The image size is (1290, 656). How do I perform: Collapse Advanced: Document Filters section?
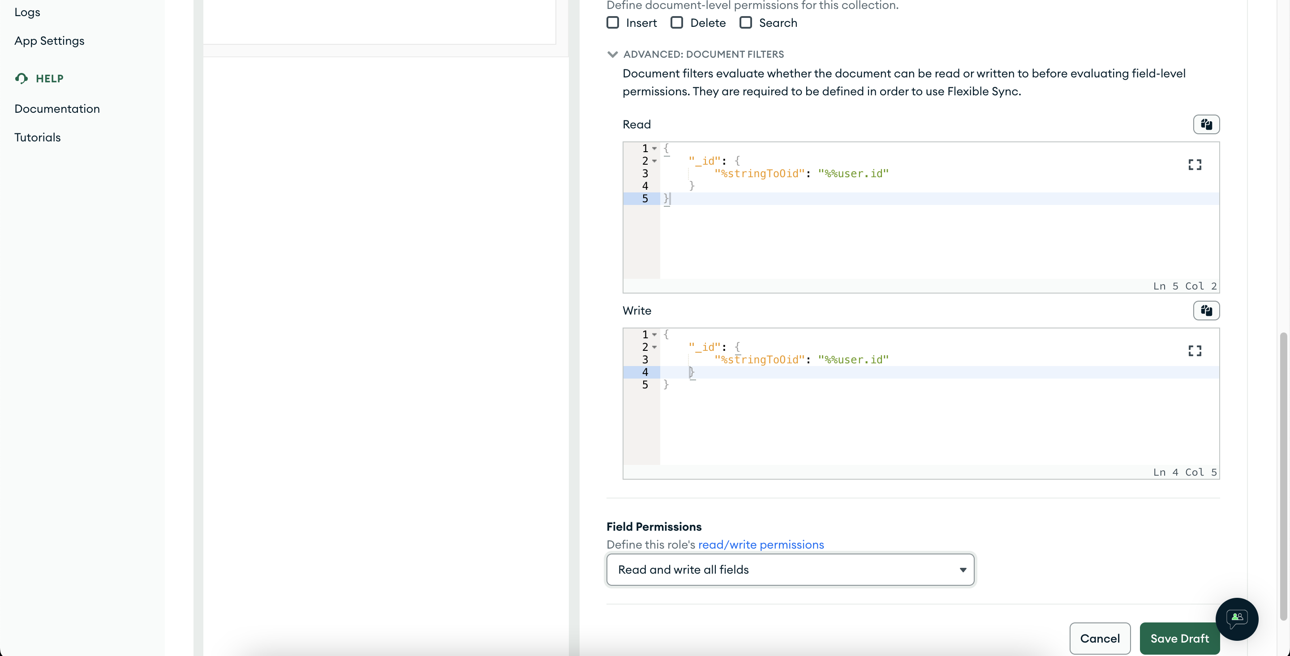tap(612, 54)
